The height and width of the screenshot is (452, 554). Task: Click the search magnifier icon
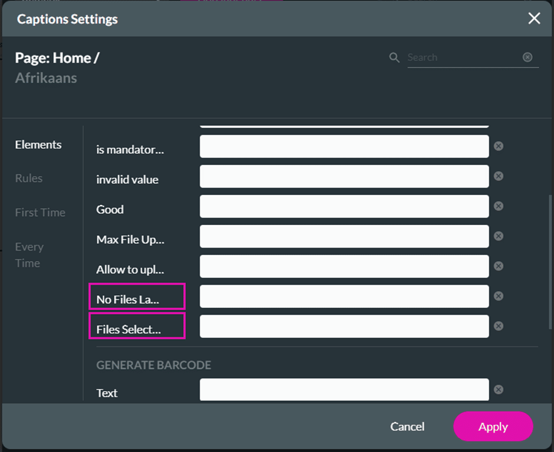click(394, 58)
